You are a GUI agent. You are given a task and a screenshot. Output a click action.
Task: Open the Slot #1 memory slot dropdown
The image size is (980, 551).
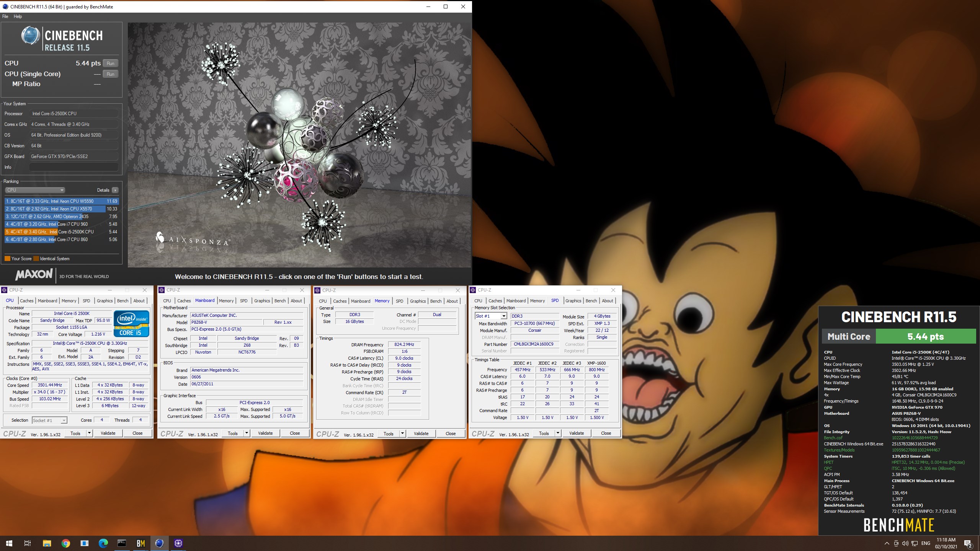491,316
